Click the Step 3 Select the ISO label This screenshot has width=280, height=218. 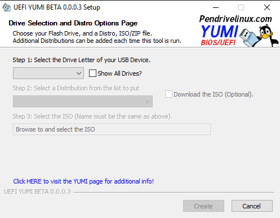point(92,116)
